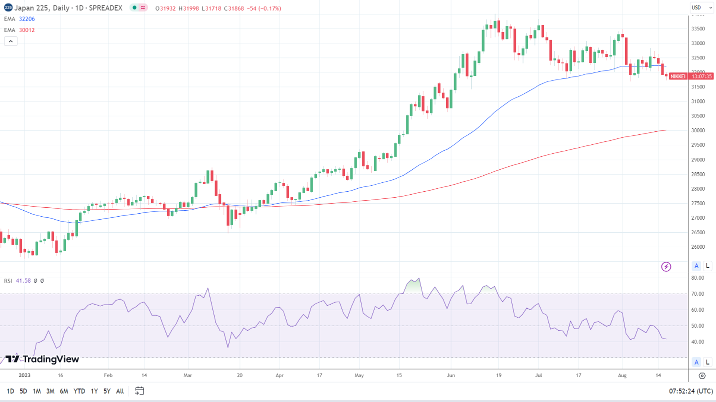Click the Jul time axis label
Screen dimensions: 716x402
click(x=538, y=375)
